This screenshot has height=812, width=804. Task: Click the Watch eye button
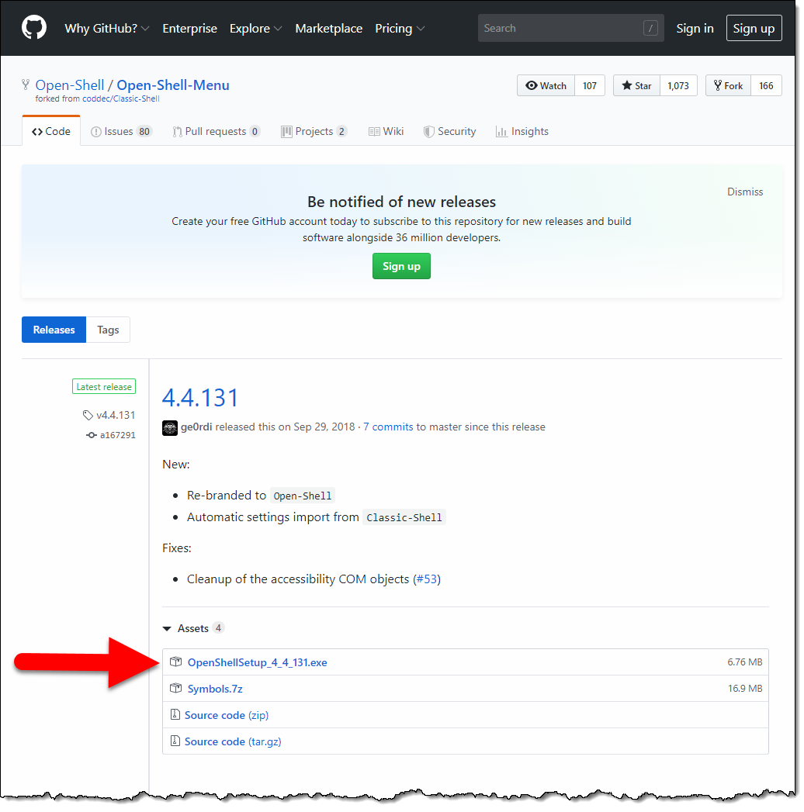[546, 85]
